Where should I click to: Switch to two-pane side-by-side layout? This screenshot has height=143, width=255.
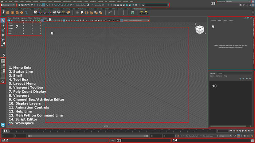click(3, 71)
